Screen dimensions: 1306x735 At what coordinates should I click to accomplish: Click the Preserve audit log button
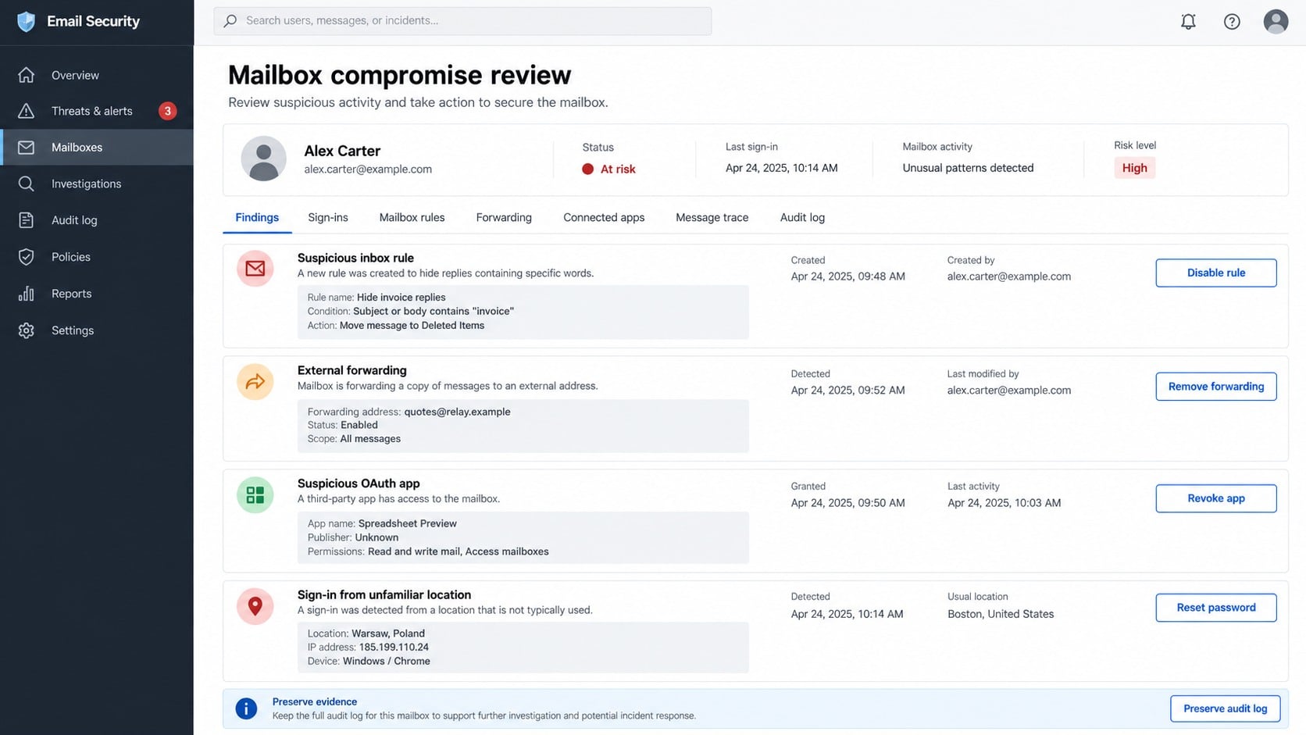[1225, 708]
